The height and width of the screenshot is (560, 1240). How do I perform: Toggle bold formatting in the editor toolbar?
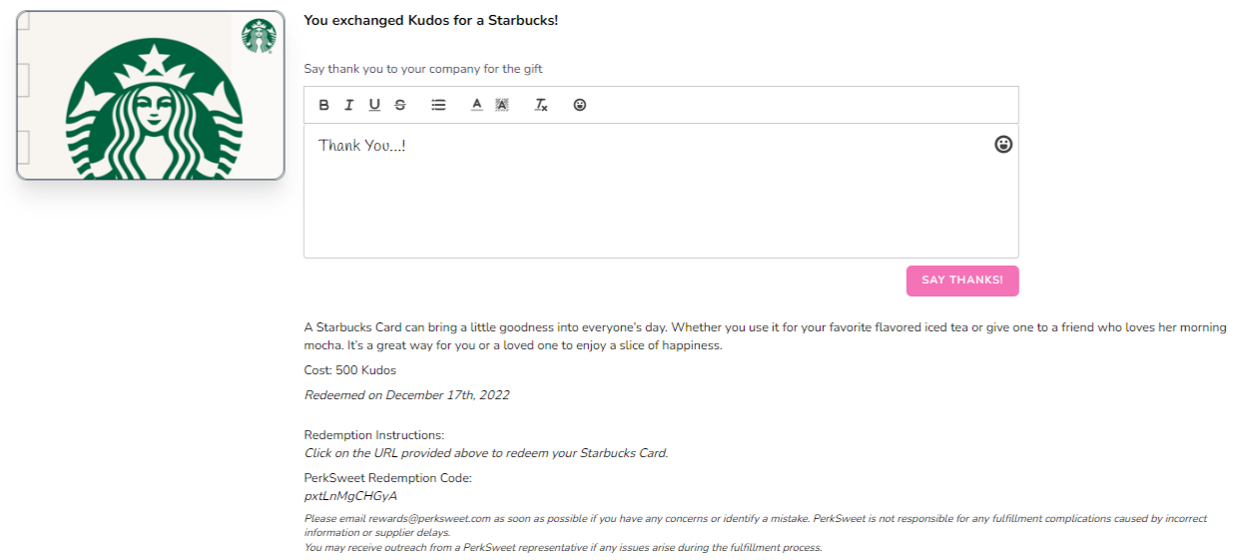point(324,105)
